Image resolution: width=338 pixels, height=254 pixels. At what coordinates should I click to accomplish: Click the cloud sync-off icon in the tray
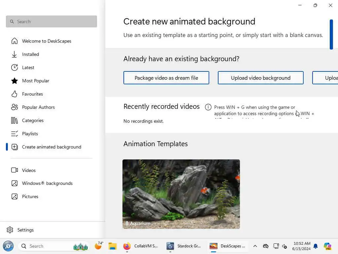[x=266, y=246]
